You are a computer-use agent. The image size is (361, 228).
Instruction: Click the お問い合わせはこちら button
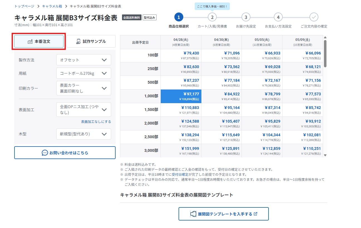click(65, 153)
